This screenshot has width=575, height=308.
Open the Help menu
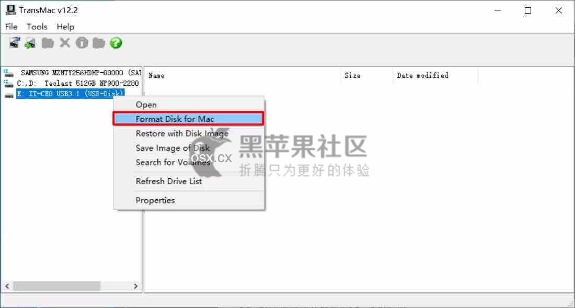point(65,27)
